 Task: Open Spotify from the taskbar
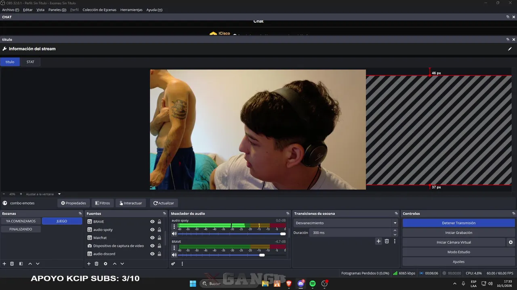pos(313,284)
